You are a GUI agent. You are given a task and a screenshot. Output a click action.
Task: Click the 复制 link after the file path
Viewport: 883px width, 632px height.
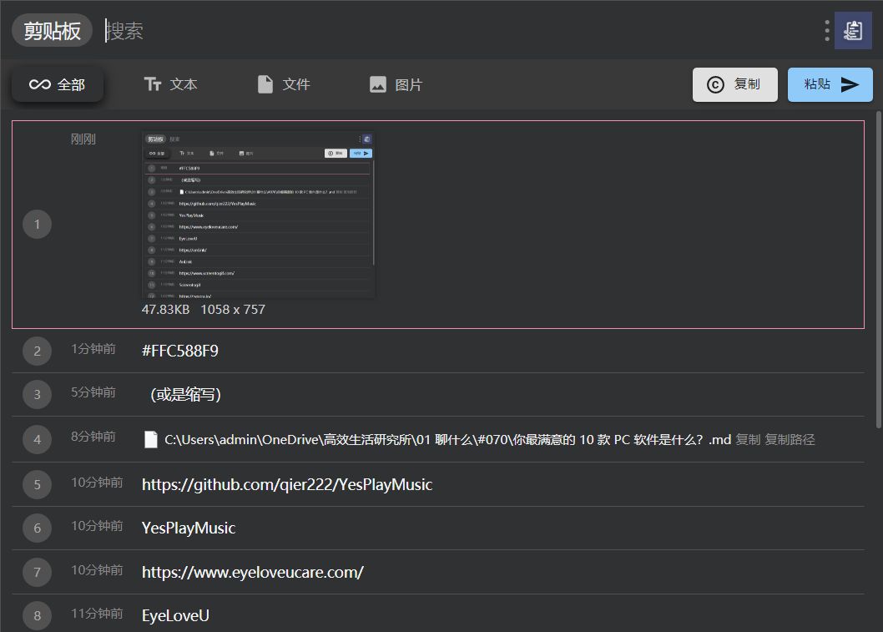(747, 439)
